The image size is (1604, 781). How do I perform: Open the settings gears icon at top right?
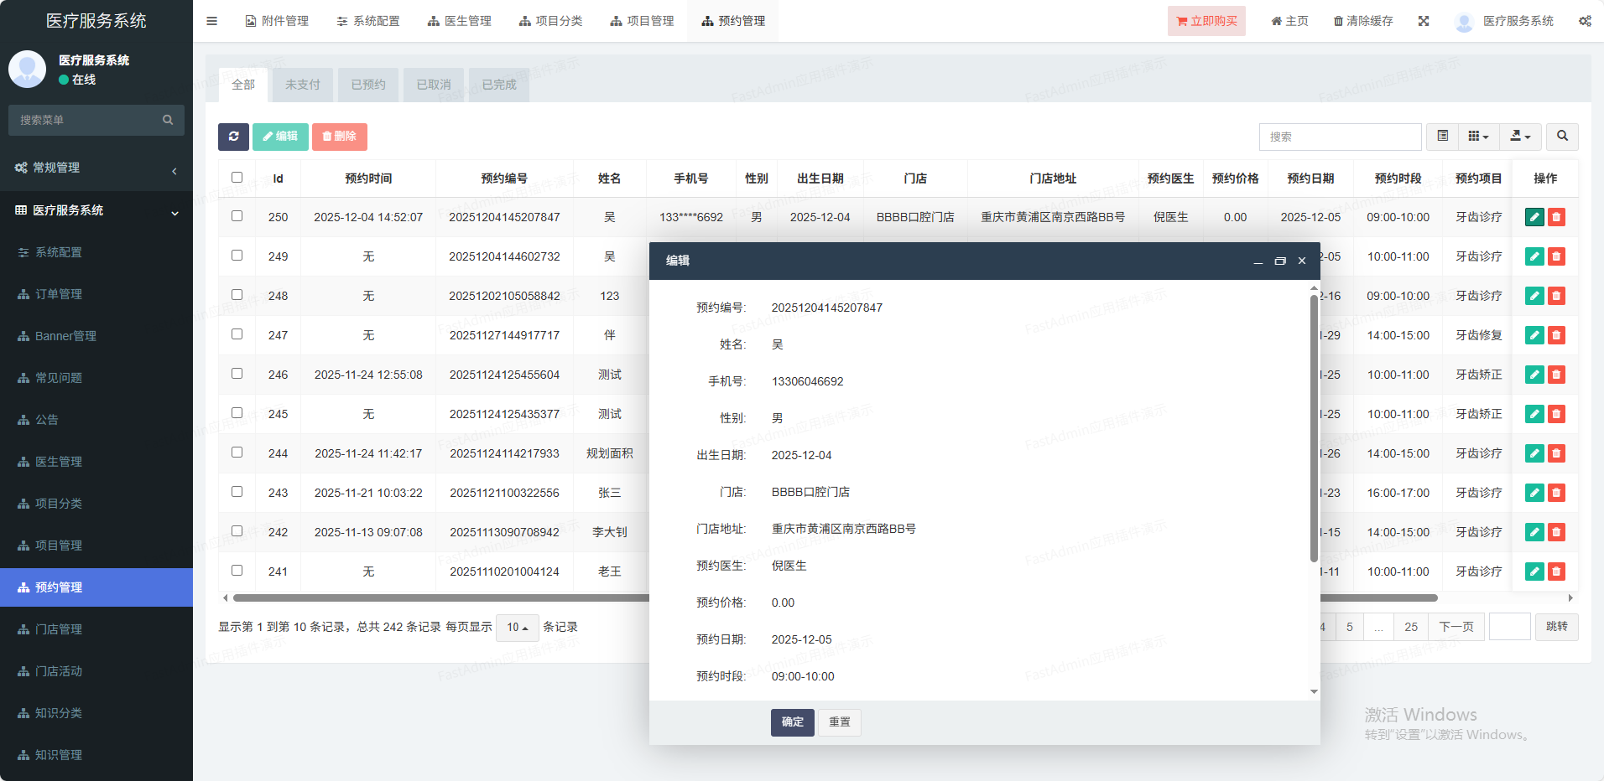pyautogui.click(x=1585, y=21)
